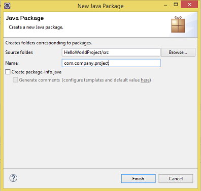Click the bold Java Package heading
This screenshot has width=201, height=191.
point(25,18)
